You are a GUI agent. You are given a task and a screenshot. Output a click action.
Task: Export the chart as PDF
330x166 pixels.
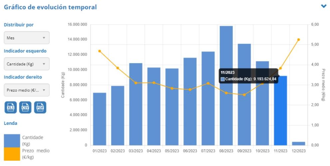pyautogui.click(x=40, y=108)
